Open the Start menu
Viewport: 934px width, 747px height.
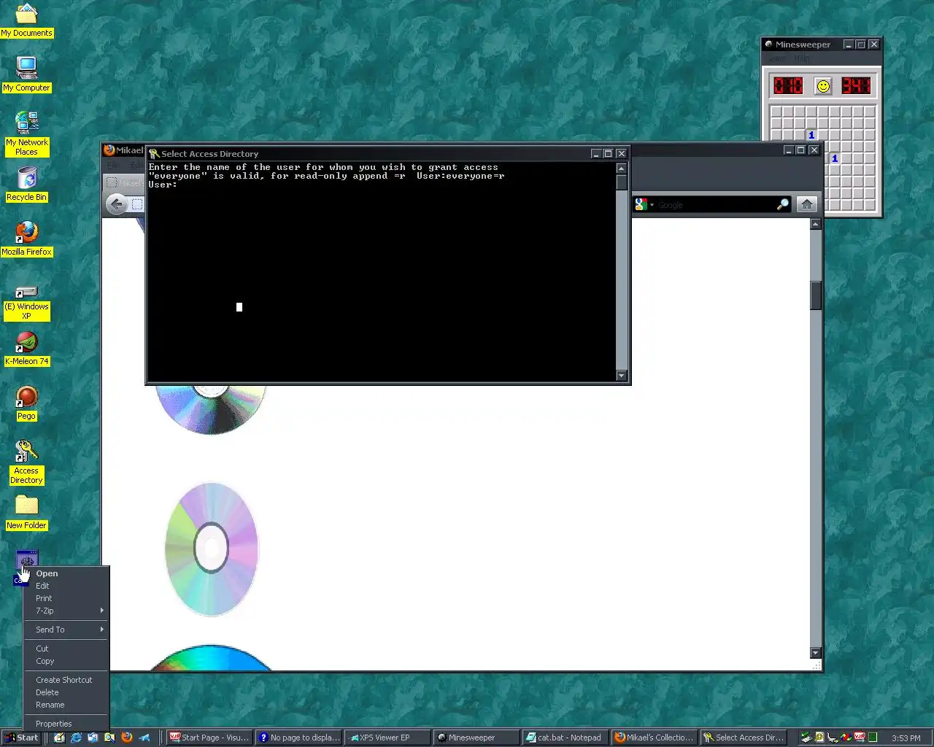(21, 738)
